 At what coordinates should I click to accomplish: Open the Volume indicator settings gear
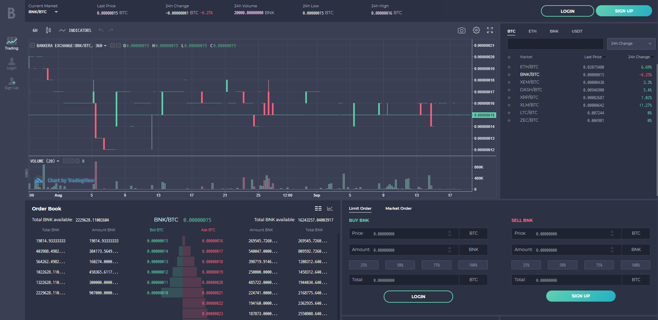(71, 161)
